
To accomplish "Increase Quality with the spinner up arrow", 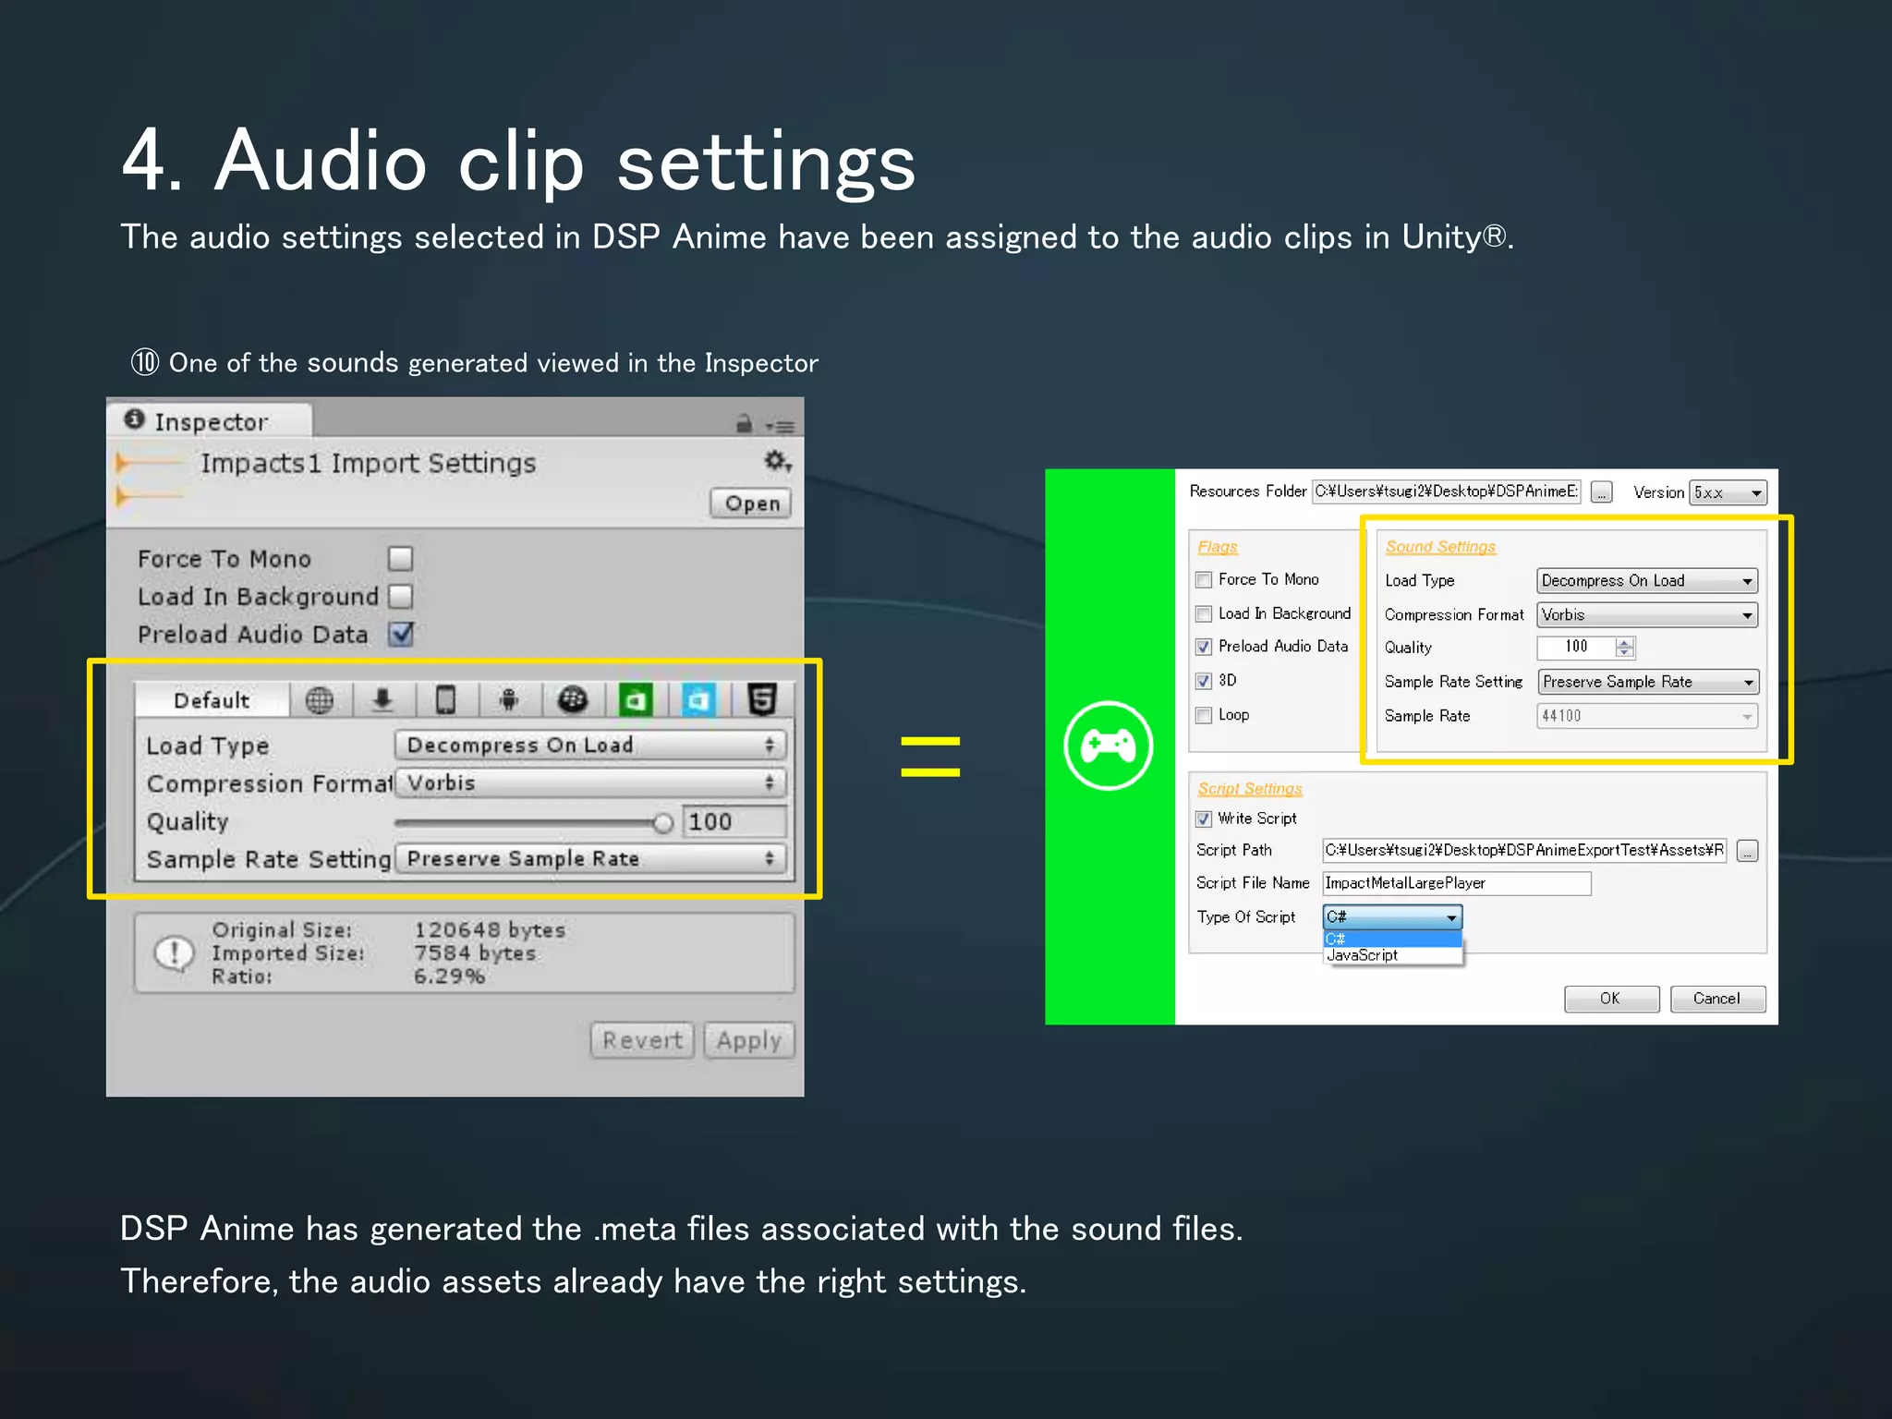I will click(x=1625, y=642).
